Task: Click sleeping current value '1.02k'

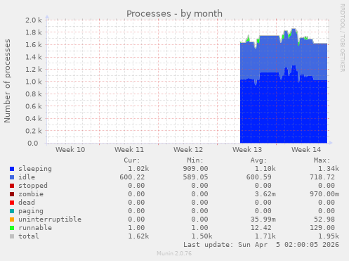Action: [x=138, y=169]
